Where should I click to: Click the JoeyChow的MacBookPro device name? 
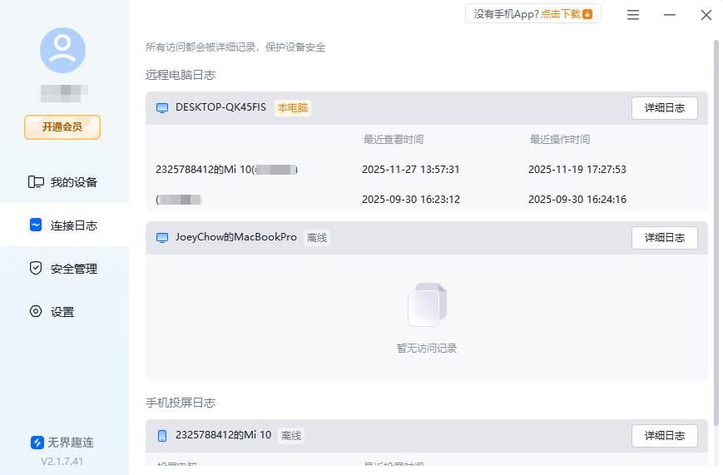[236, 237]
